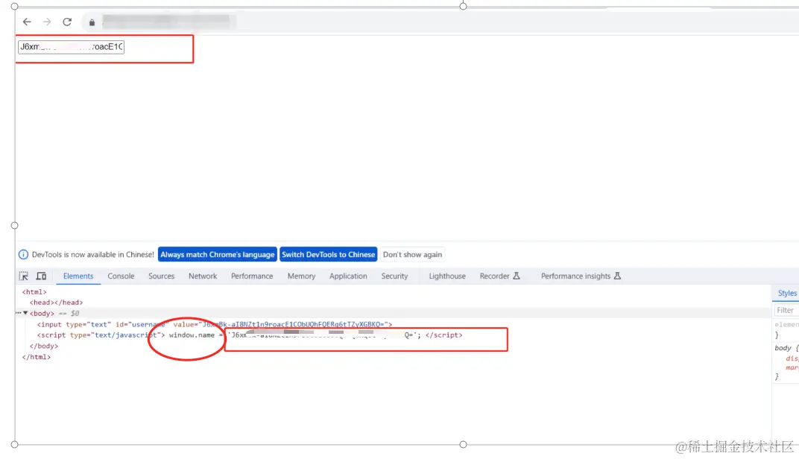This screenshot has width=799, height=459.
Task: Click Switch DevTools to Chinese button
Action: coord(328,254)
